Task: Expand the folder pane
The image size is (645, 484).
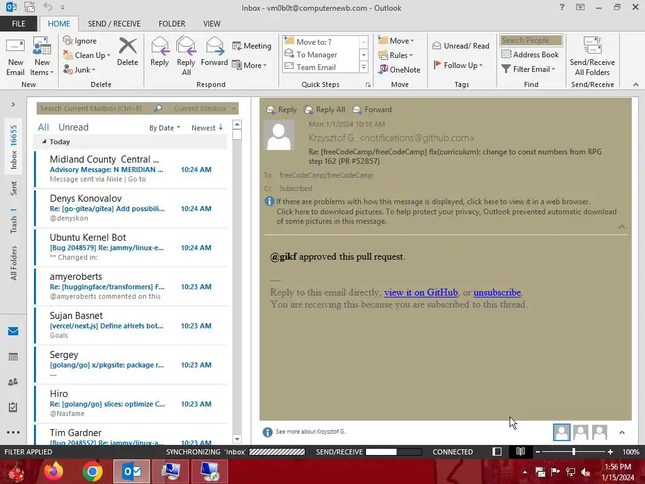Action: tap(13, 105)
